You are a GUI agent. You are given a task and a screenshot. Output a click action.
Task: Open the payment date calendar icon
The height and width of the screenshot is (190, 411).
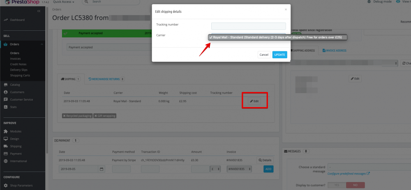click(102, 169)
